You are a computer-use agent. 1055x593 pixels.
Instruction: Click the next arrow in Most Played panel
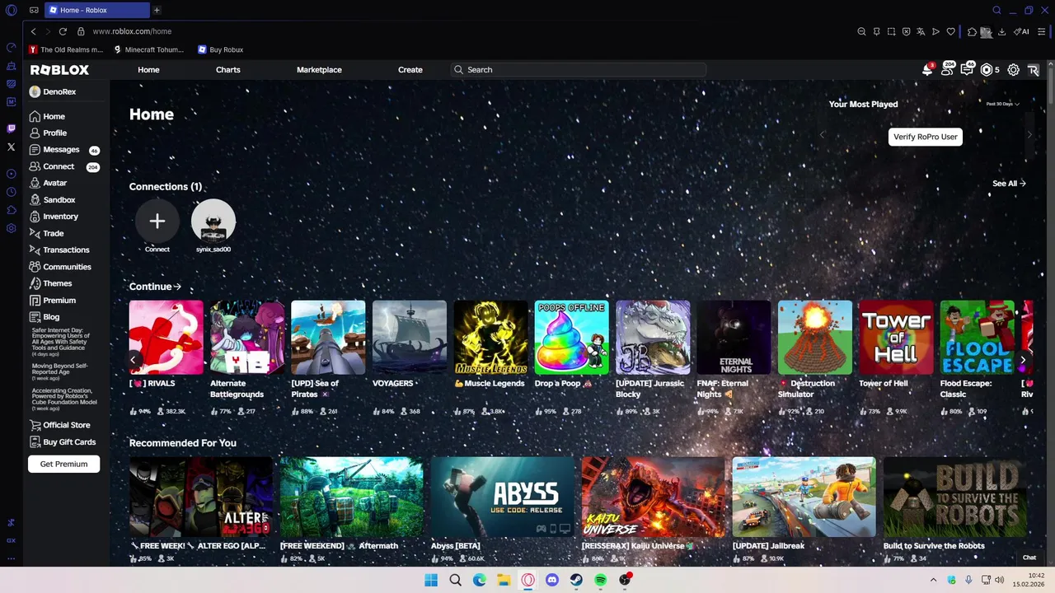(1029, 134)
